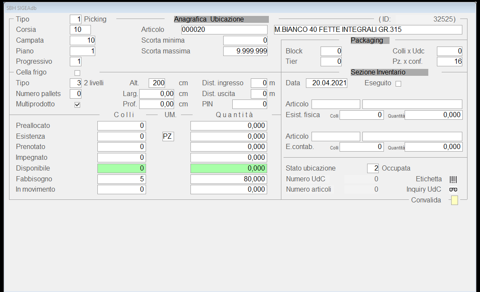
Task: Click the article description M.BIANCO 40 FETTE field
Action: pos(368,30)
